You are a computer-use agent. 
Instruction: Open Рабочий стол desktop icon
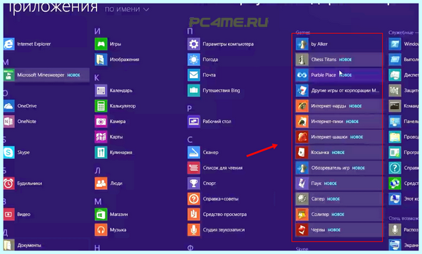click(x=194, y=122)
